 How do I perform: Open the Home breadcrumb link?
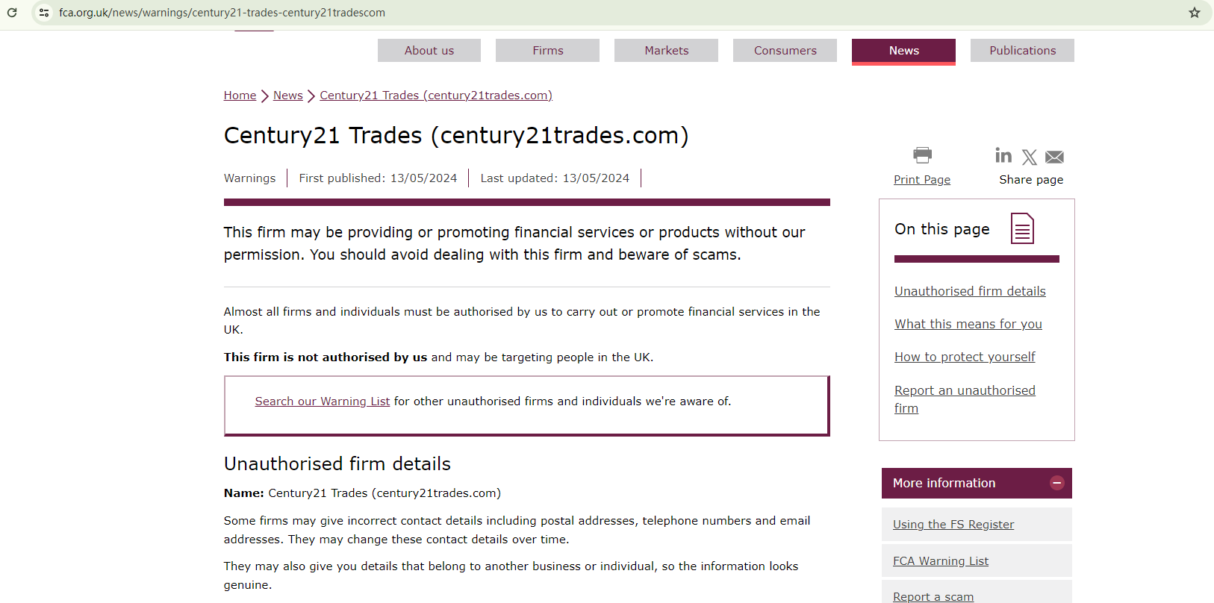coord(240,96)
